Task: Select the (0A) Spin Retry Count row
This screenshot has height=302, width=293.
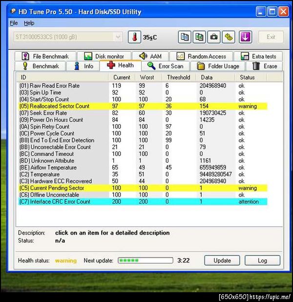Action: (143, 127)
